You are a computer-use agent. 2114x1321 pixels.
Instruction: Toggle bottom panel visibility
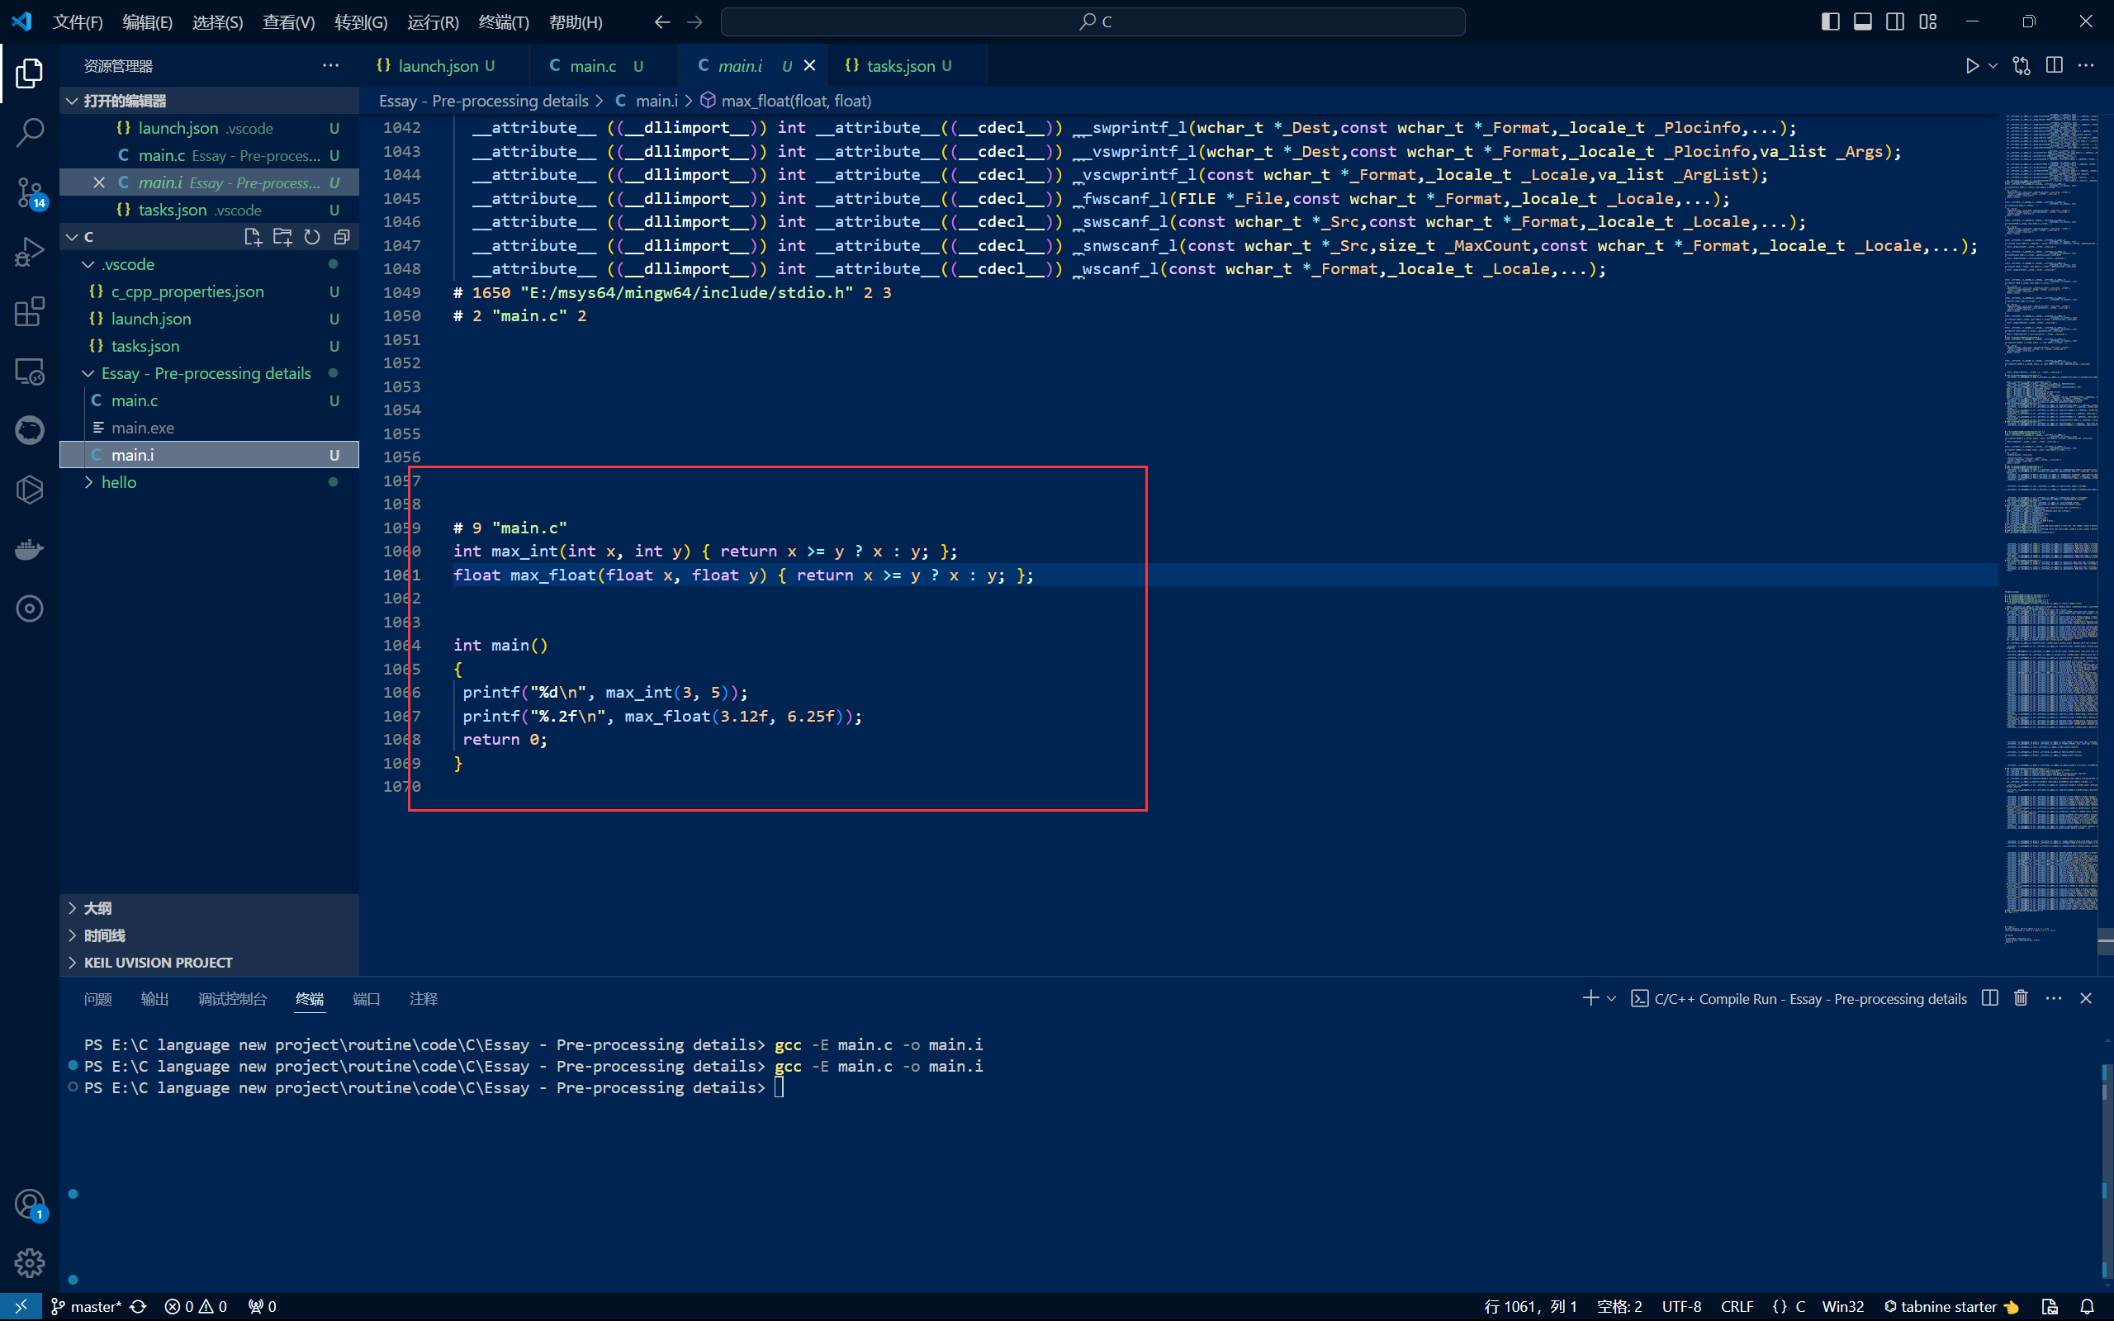(1862, 21)
